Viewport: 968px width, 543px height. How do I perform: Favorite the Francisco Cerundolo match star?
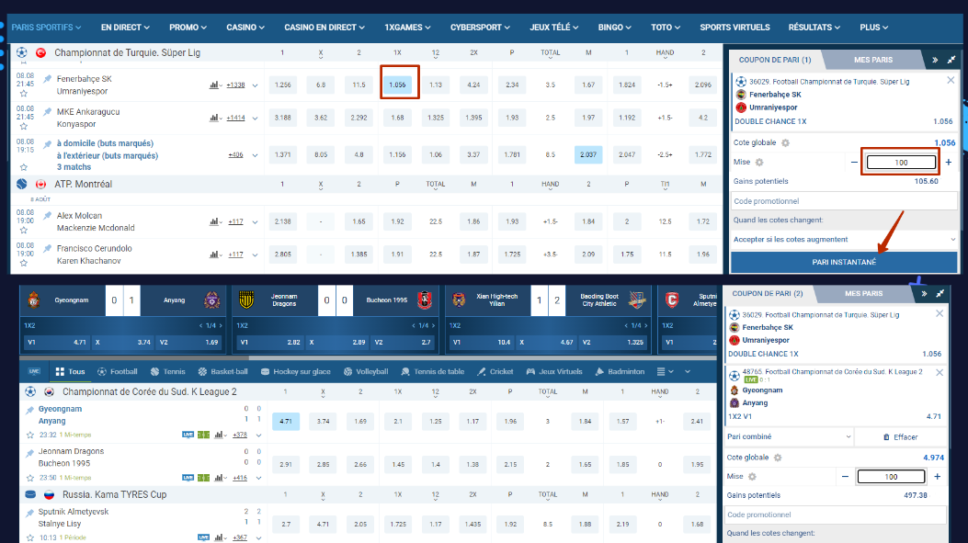[24, 263]
